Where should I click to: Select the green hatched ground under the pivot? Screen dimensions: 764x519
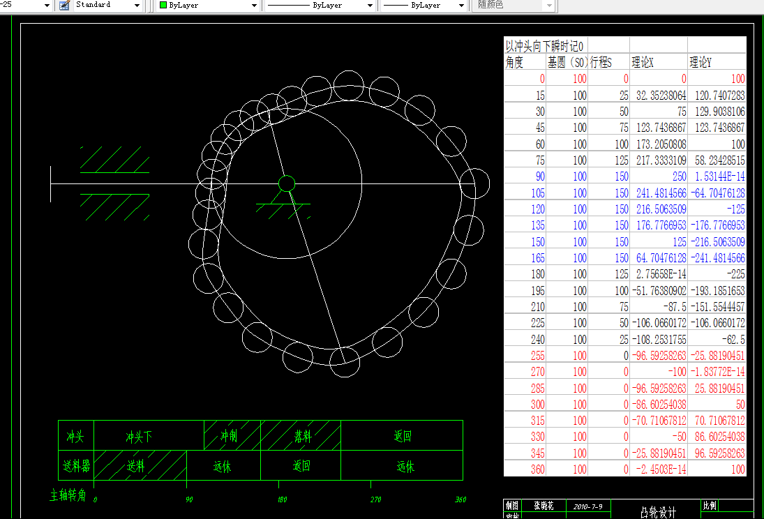pyautogui.click(x=283, y=211)
